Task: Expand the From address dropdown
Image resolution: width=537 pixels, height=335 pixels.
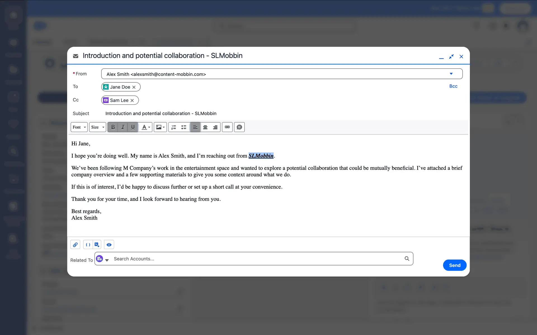Action: [x=451, y=74]
